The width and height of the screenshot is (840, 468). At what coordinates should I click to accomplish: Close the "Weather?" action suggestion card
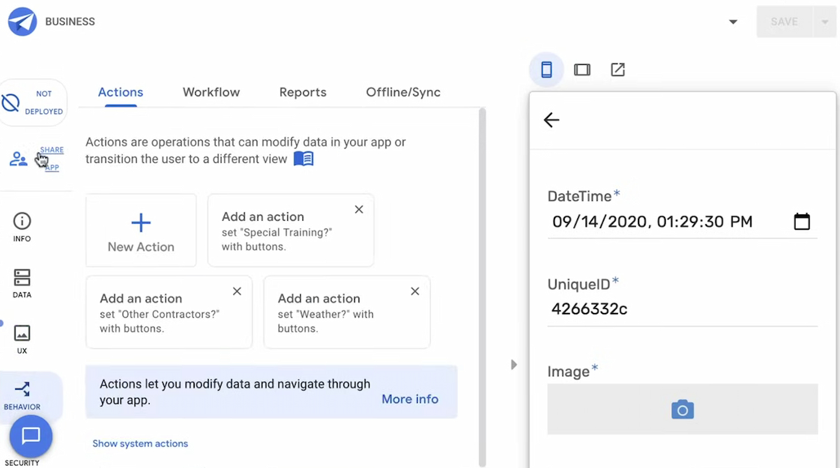(415, 291)
